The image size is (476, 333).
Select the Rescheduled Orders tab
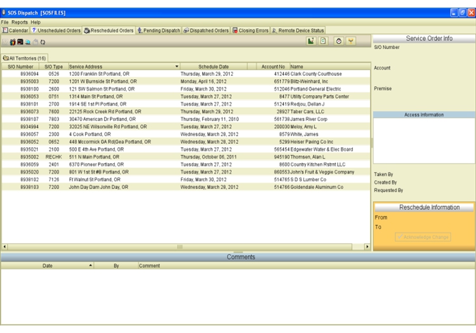[109, 30]
